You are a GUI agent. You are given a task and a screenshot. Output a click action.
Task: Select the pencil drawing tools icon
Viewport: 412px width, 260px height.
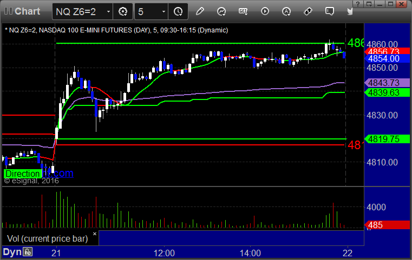click(200, 11)
